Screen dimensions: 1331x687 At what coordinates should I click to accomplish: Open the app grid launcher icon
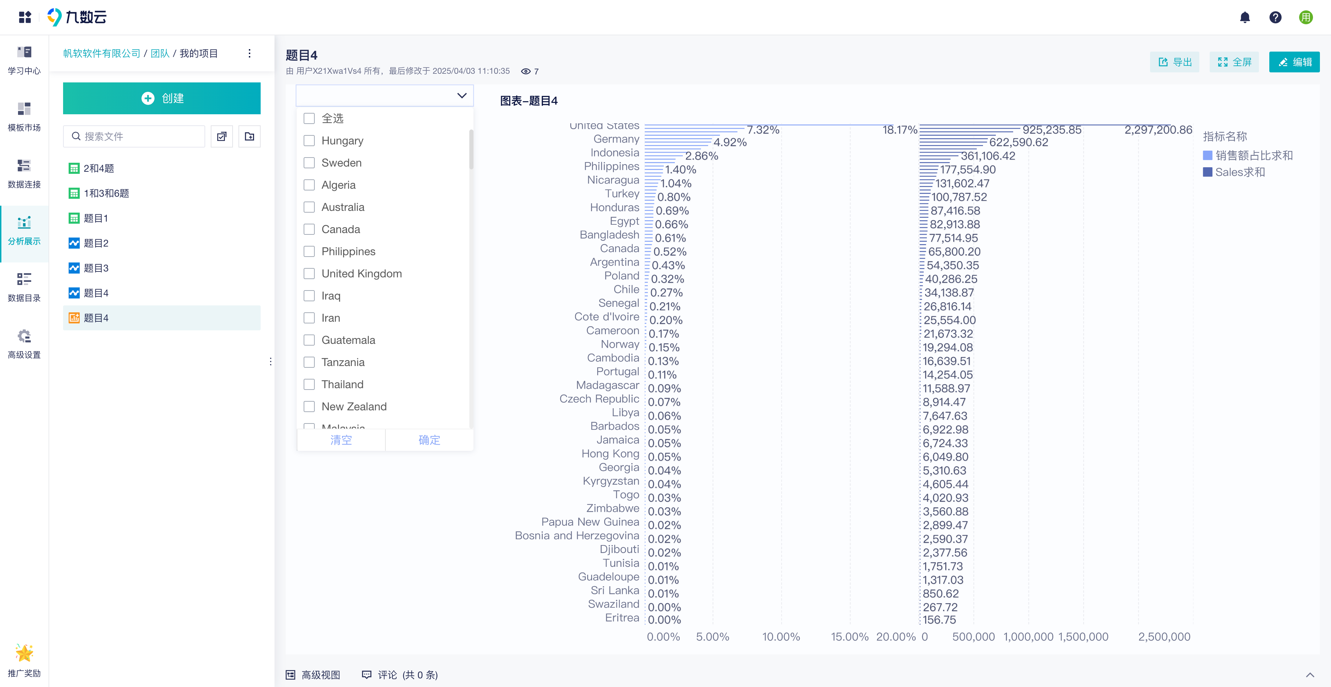[x=25, y=17]
